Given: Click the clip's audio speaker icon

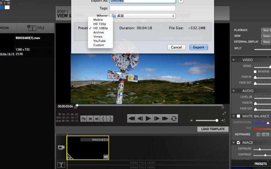Looking at the screenshot, I should click(x=106, y=156).
